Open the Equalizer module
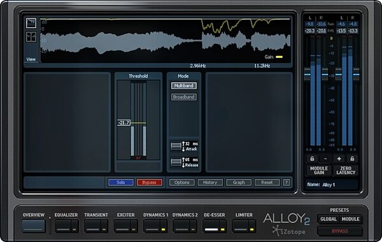 tap(63, 226)
